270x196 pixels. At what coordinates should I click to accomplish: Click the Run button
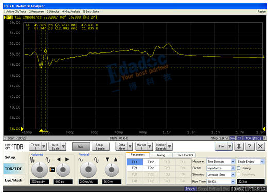[81, 147]
